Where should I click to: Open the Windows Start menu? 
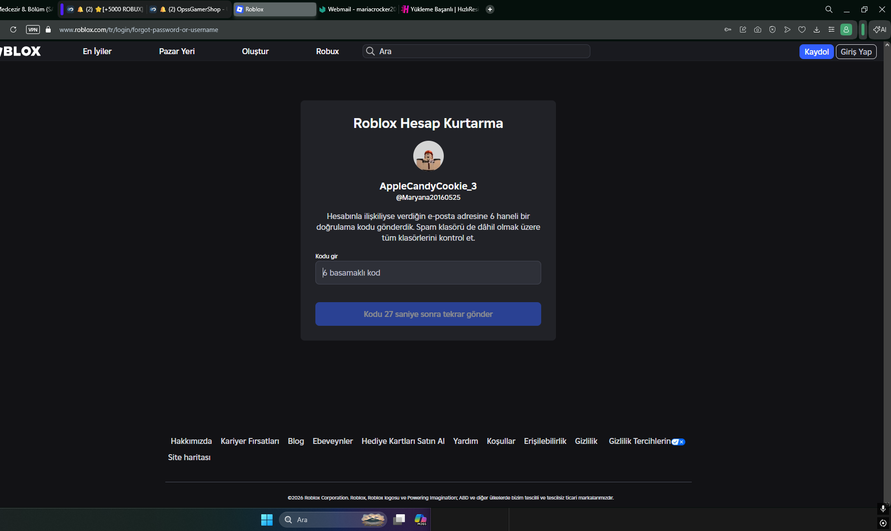click(267, 520)
